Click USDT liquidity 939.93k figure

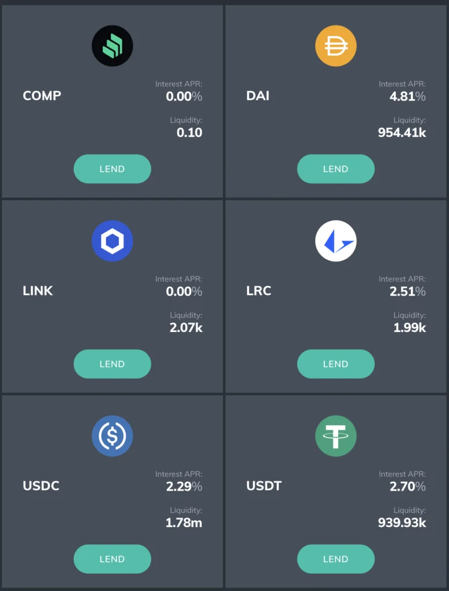(x=402, y=523)
